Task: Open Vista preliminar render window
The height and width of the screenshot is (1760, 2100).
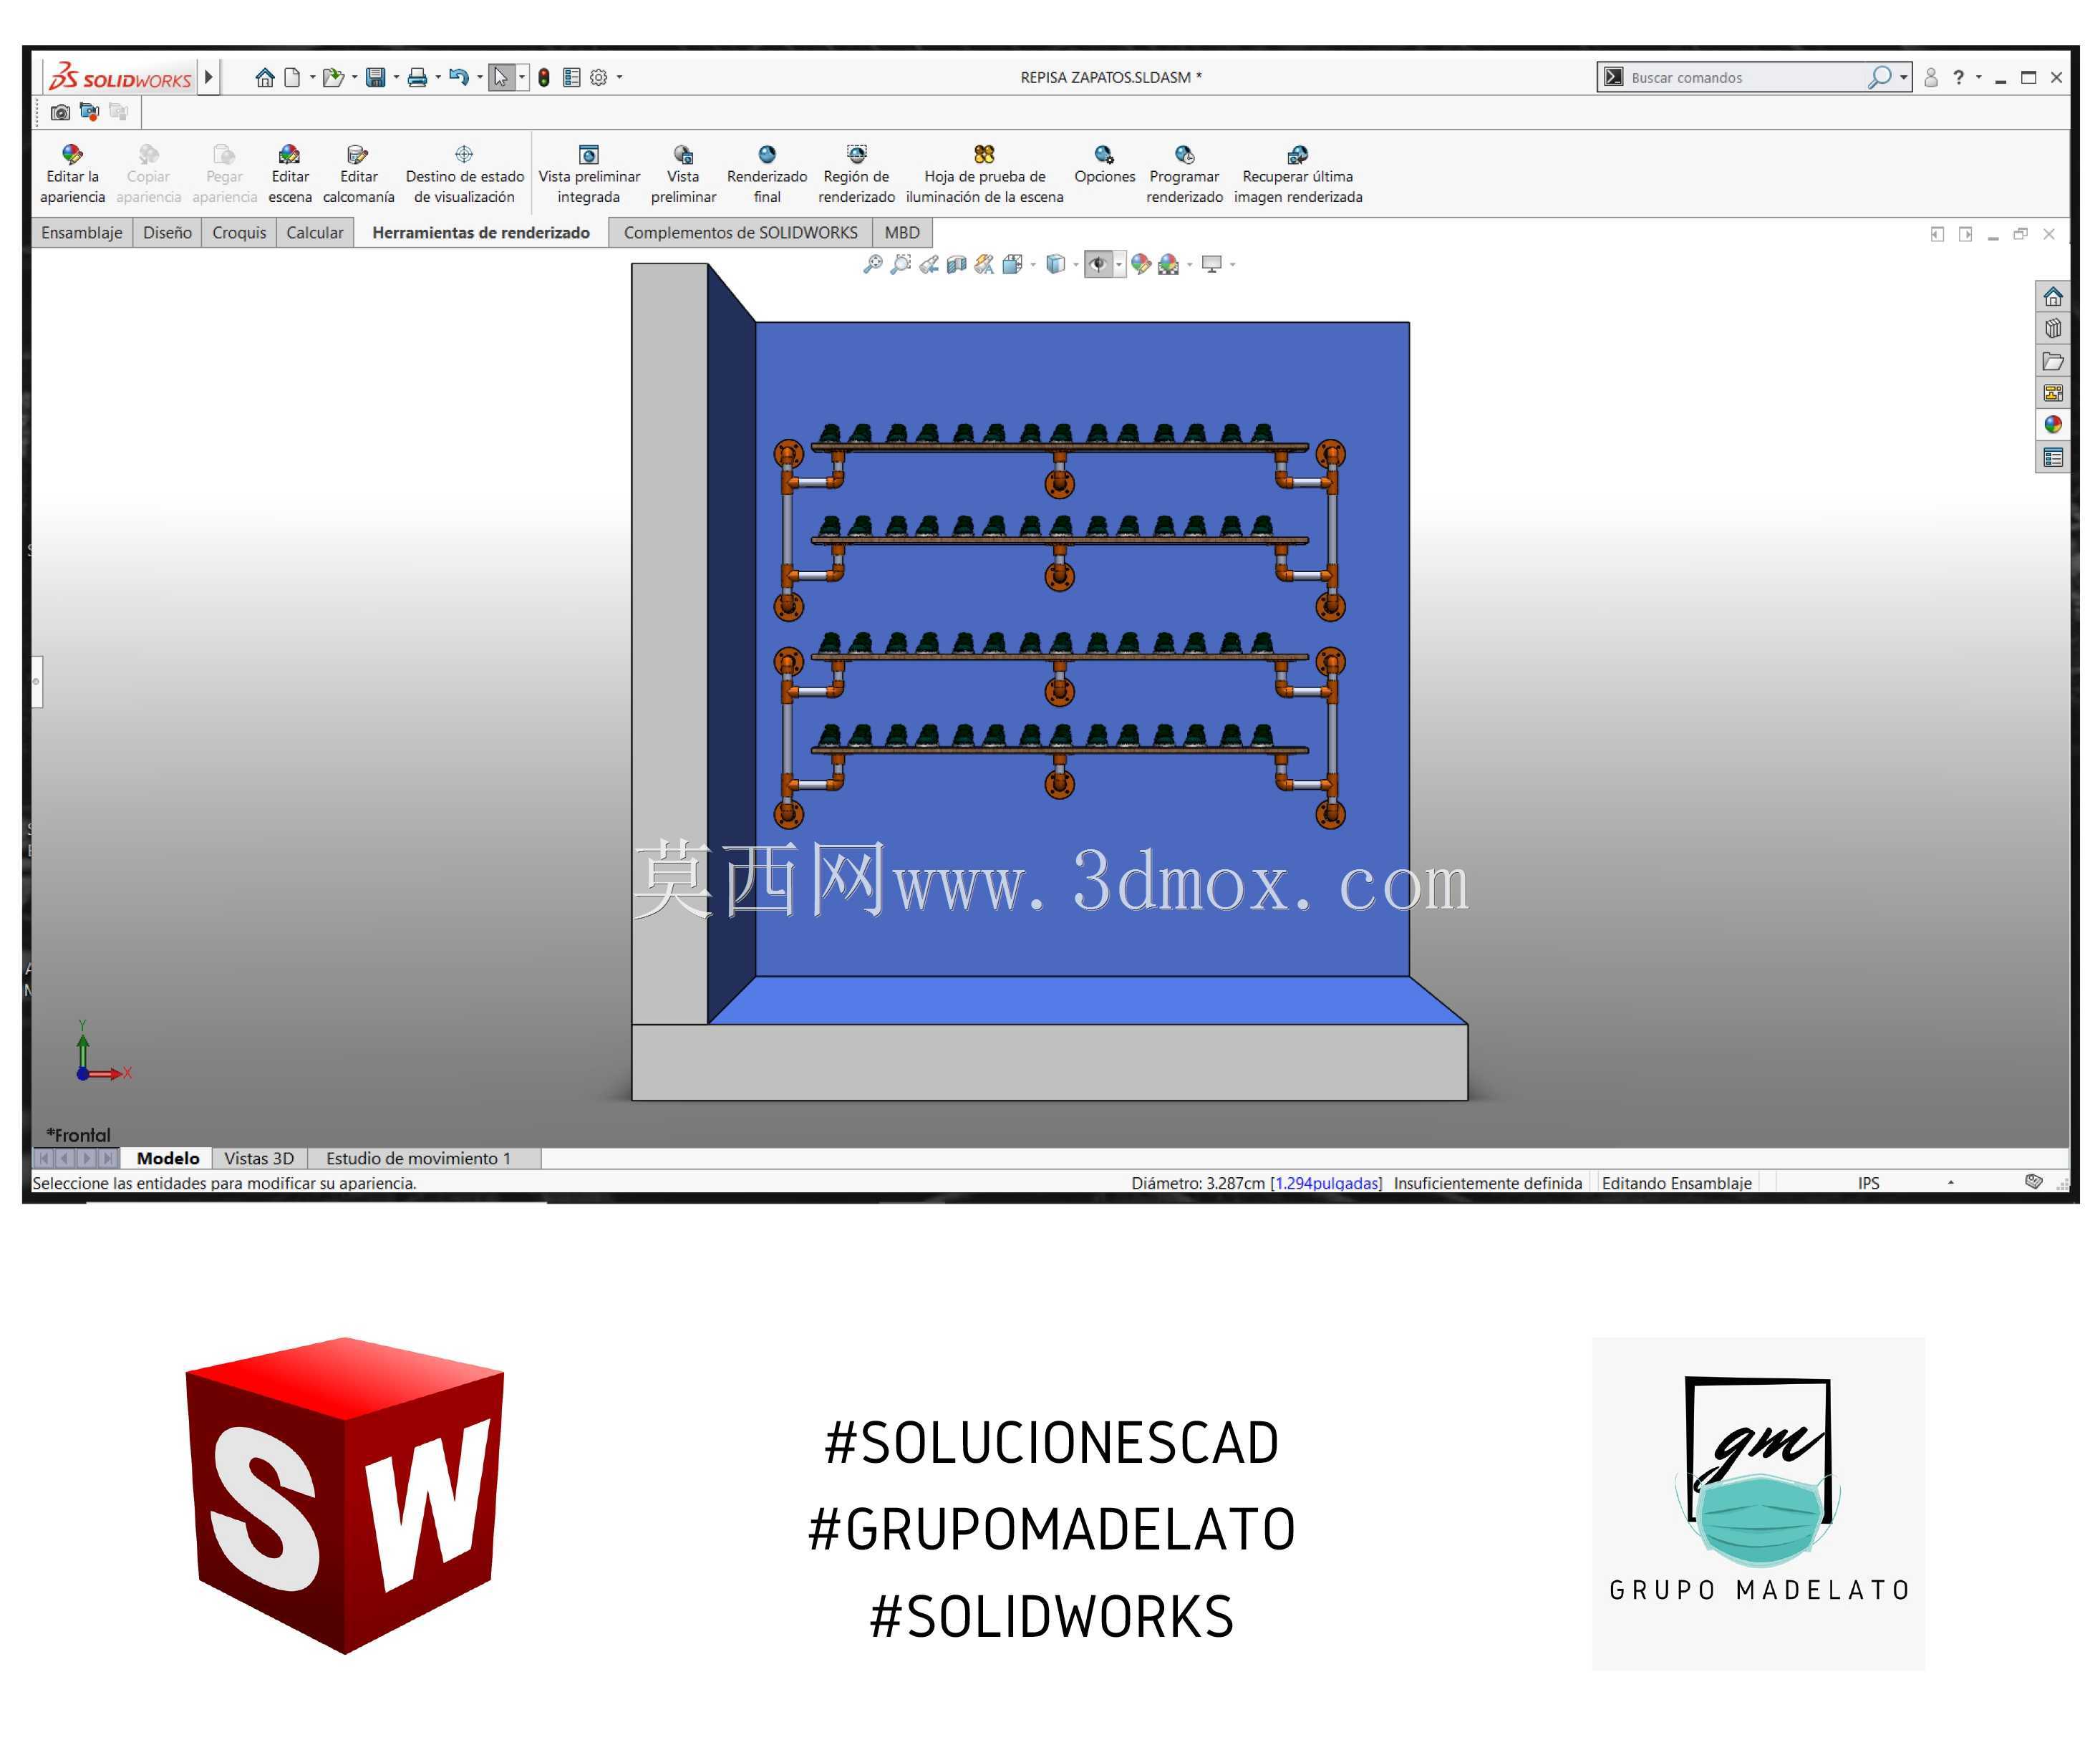Action: click(683, 174)
